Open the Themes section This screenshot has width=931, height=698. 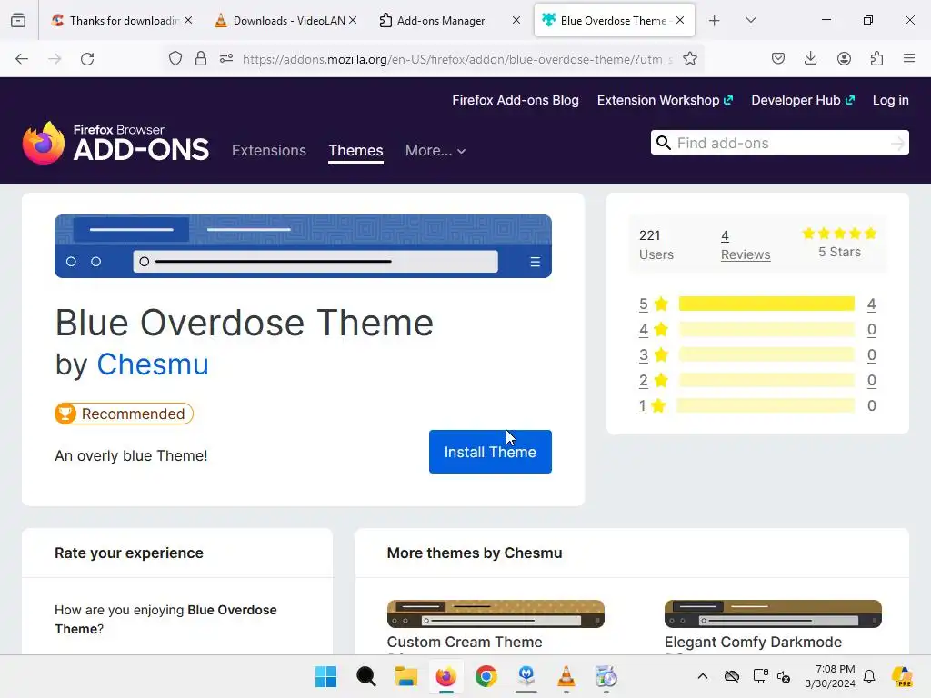pos(355,151)
